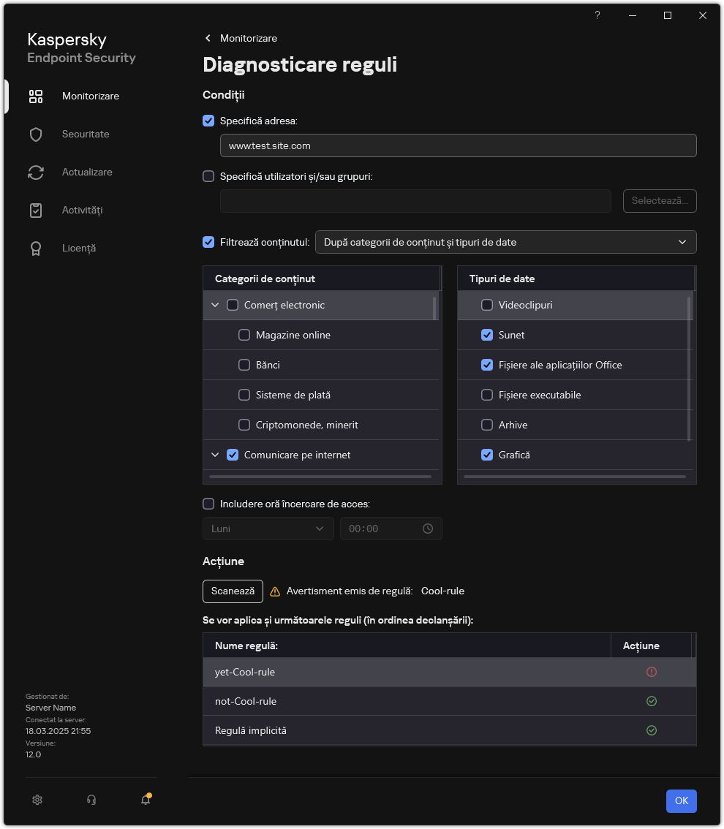Open application settings via gear icon

tap(37, 800)
